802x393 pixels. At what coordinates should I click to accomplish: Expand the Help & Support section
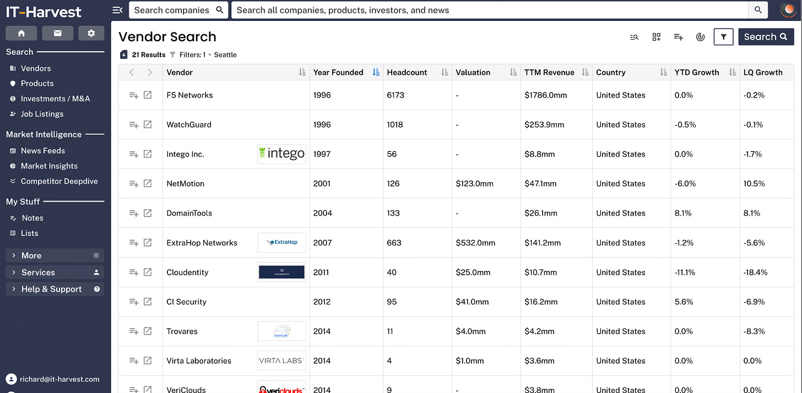point(55,289)
